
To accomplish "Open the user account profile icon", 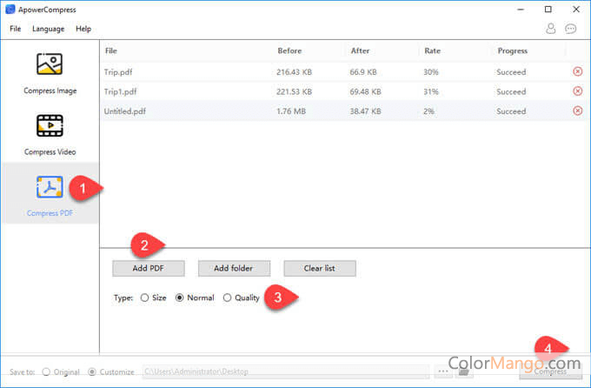I will tap(550, 29).
